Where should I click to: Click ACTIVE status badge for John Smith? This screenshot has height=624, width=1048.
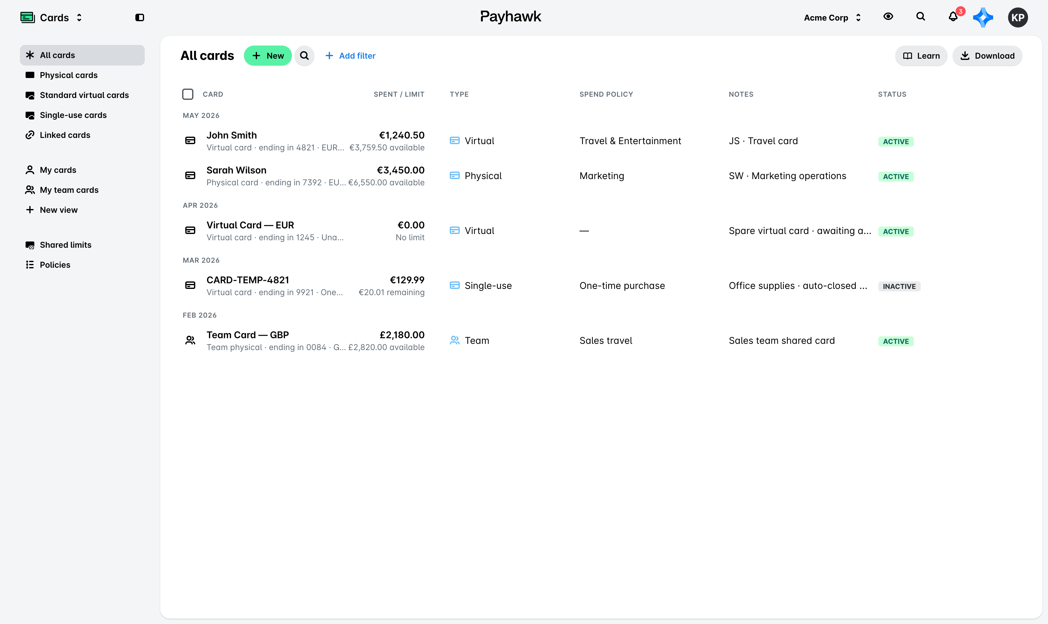[895, 142]
